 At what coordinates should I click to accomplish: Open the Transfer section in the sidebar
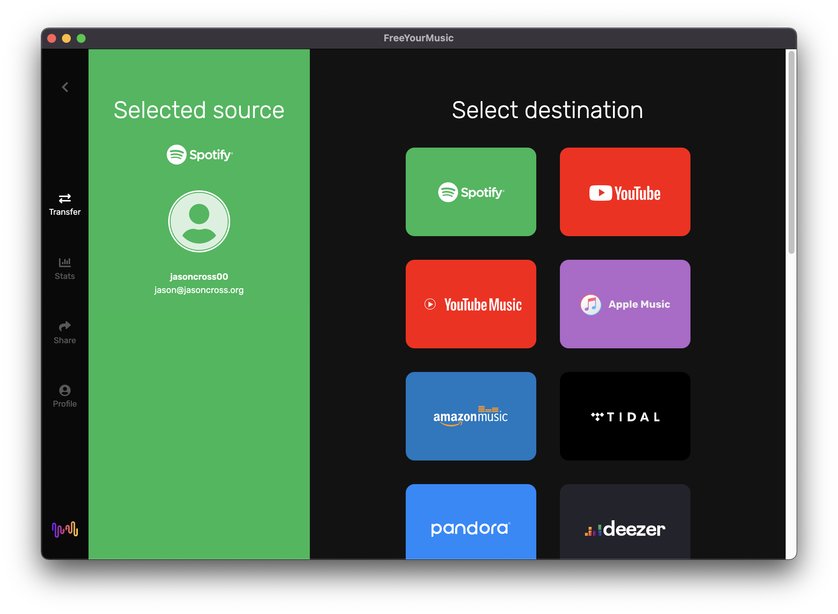pyautogui.click(x=65, y=205)
